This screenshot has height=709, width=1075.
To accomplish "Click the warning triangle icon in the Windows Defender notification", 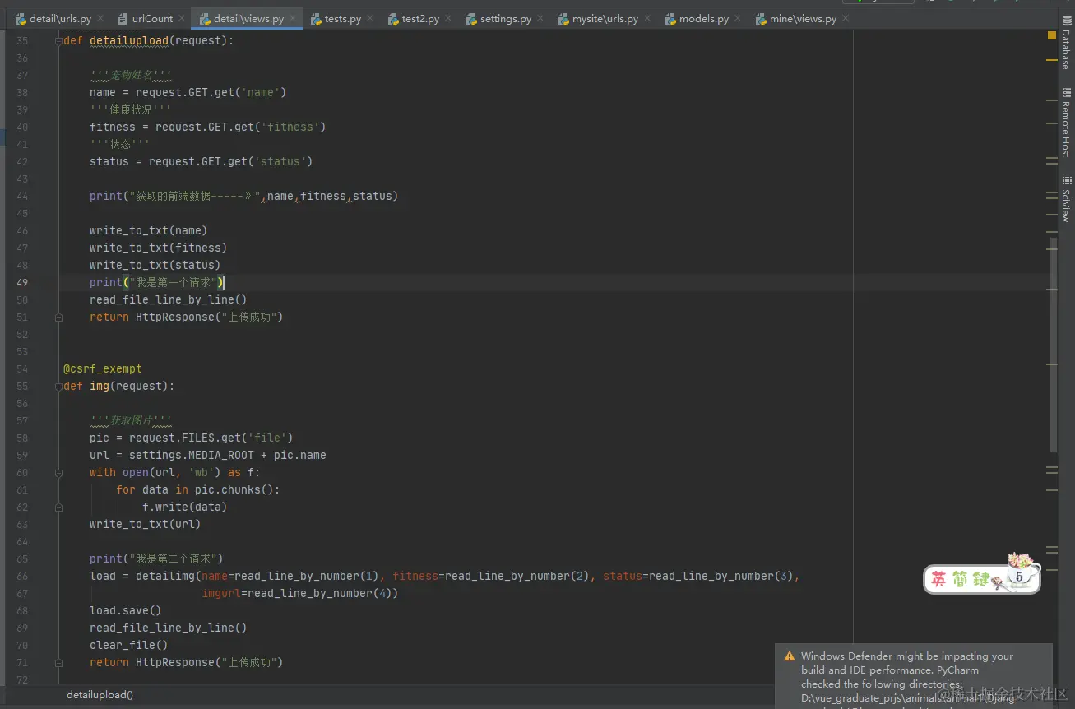I will click(790, 656).
